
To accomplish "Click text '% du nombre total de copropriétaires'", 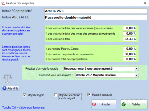I will click(x=66, y=59).
